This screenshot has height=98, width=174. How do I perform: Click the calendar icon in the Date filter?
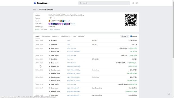(x=122, y=36)
